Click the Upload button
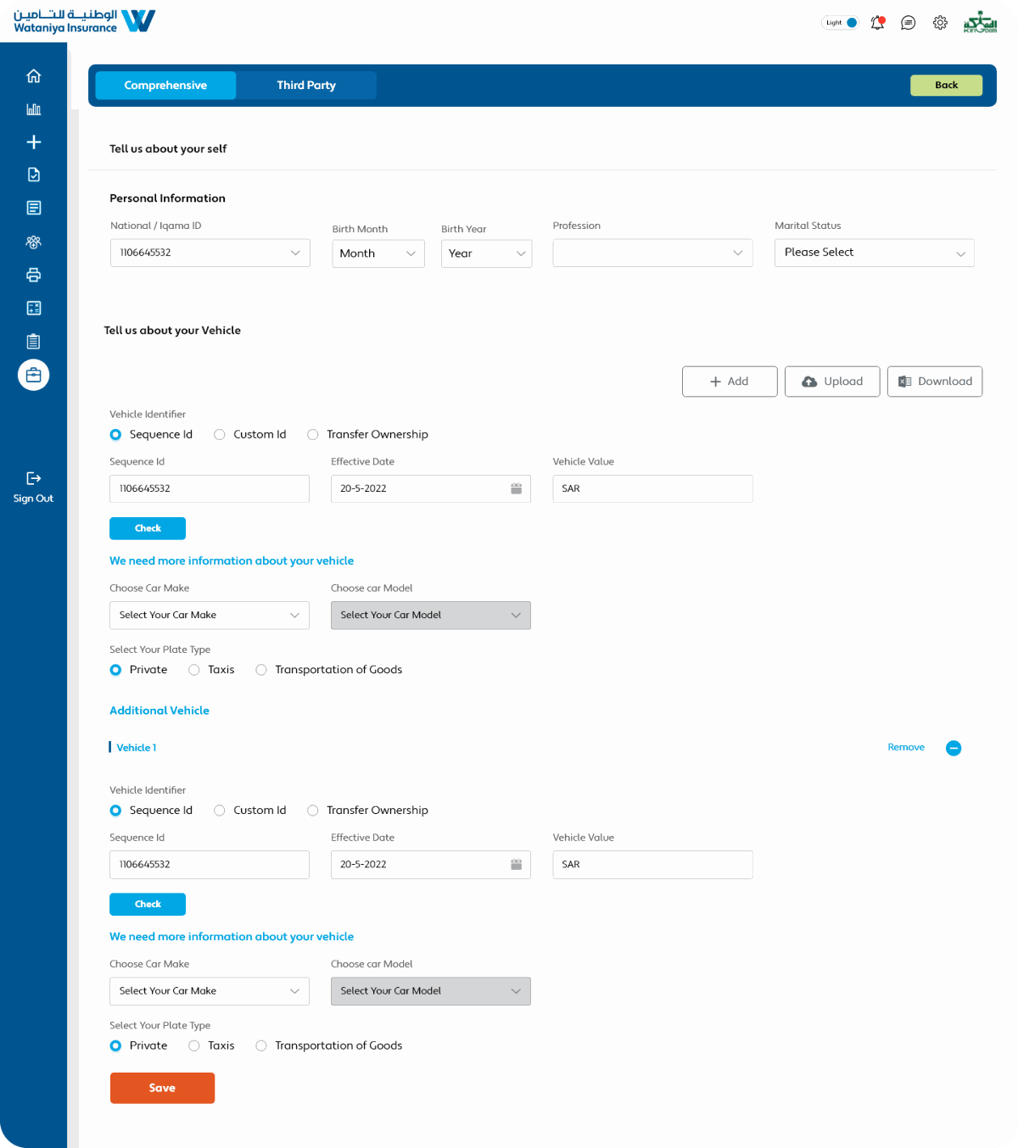This screenshot has height=1148, width=1018. click(x=832, y=382)
